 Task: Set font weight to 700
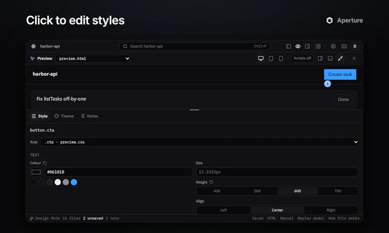338,191
